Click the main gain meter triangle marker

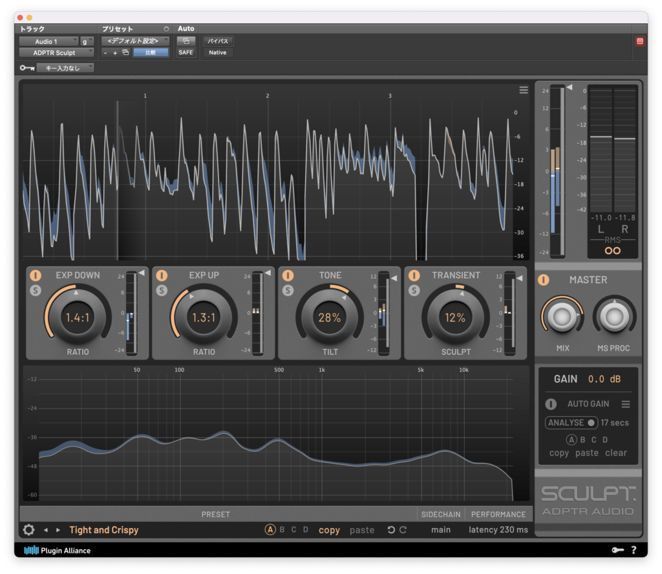(570, 87)
